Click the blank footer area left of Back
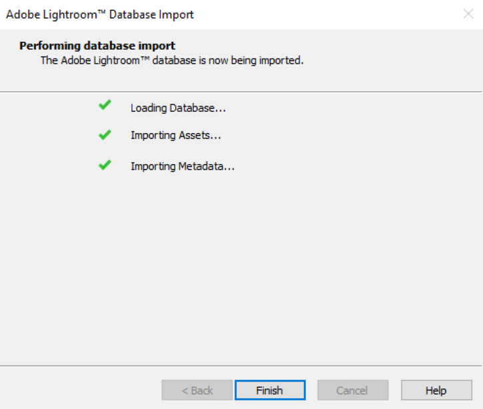The width and height of the screenshot is (483, 409). [x=80, y=390]
